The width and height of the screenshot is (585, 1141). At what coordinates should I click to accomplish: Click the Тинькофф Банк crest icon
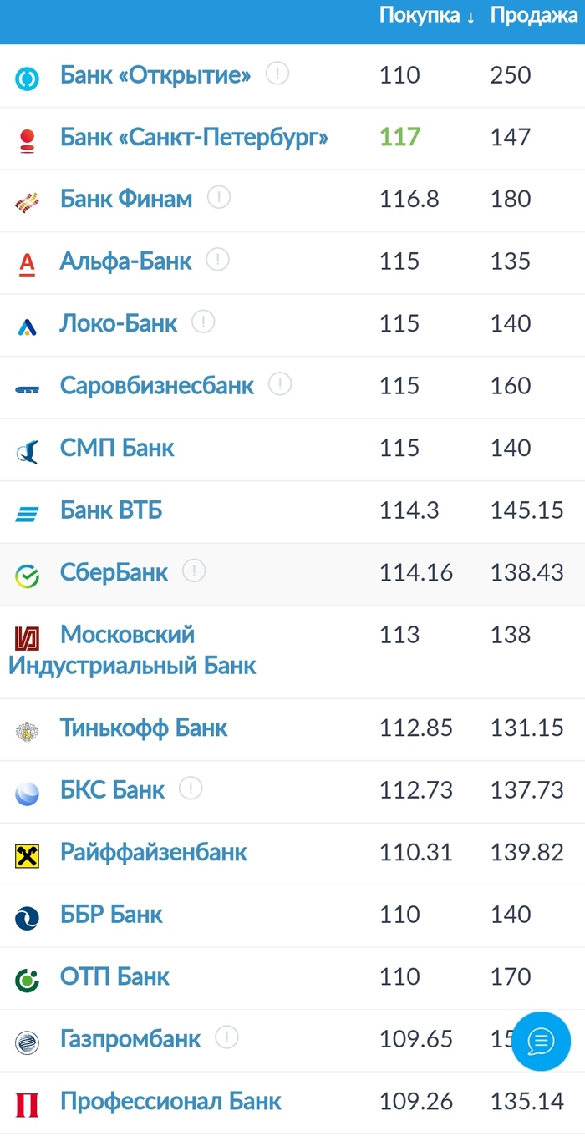coord(27,731)
